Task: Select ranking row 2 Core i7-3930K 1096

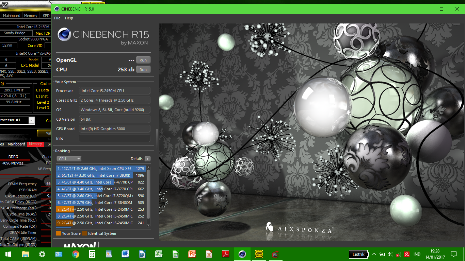Action: (x=101, y=175)
